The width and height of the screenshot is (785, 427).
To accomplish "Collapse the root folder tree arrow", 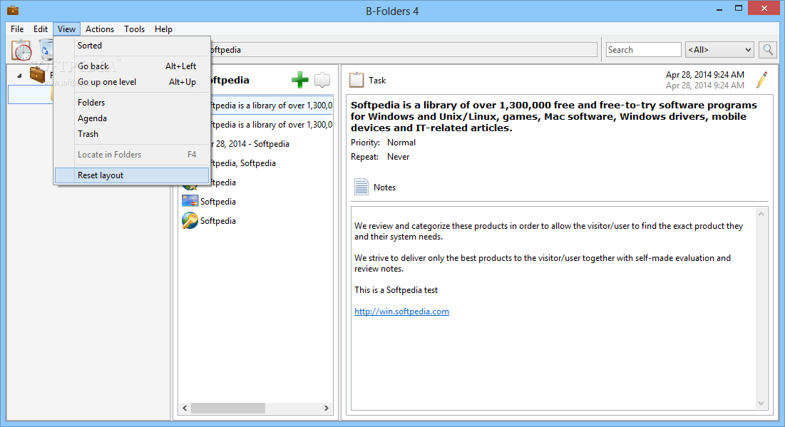I will [x=19, y=76].
